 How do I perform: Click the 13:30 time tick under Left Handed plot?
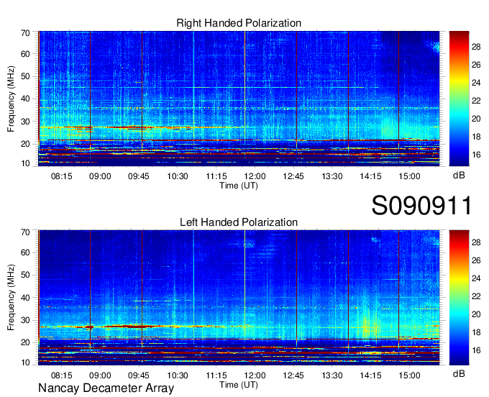332,375
